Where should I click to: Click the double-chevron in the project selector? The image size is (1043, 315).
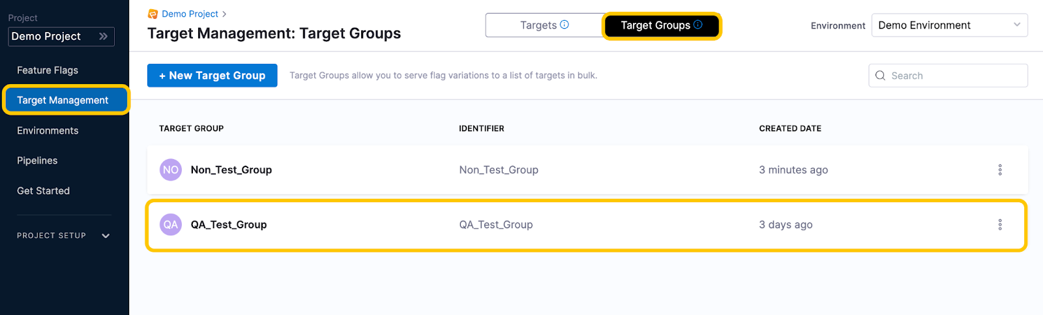click(x=103, y=37)
